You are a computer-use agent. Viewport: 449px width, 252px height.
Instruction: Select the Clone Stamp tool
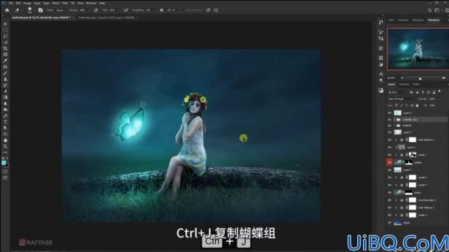click(x=5, y=79)
